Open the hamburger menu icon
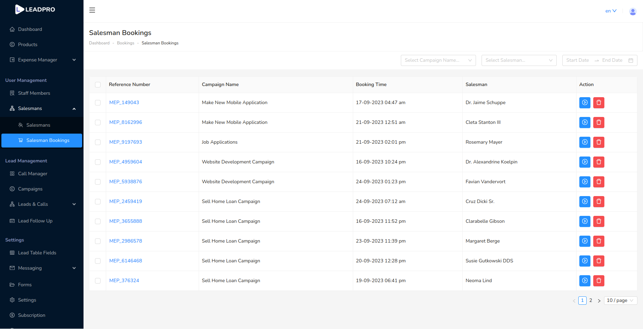The width and height of the screenshot is (643, 329). tap(92, 10)
